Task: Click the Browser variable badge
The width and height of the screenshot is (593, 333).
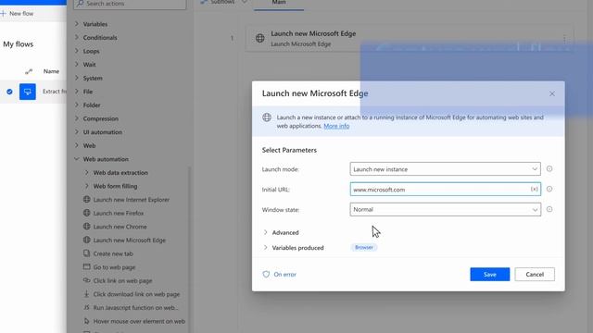Action: tap(364, 247)
